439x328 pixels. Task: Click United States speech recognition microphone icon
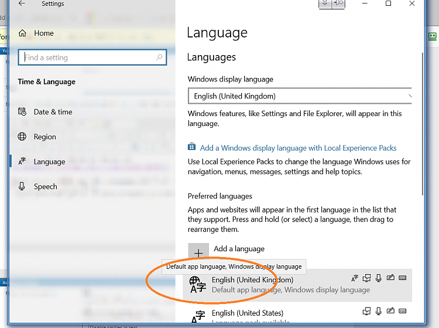coord(379,311)
